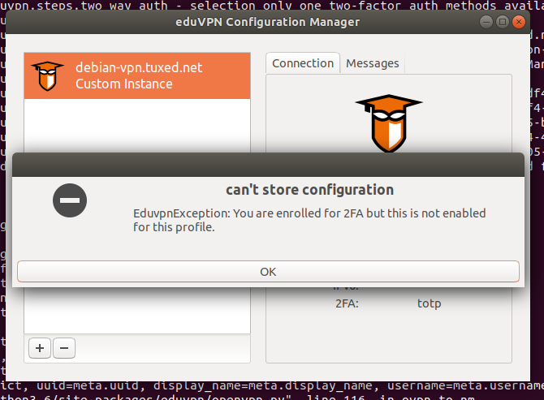Click the error dialog's dark title bar

pyautogui.click(x=268, y=165)
